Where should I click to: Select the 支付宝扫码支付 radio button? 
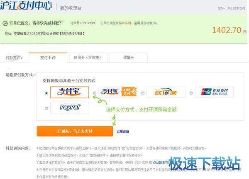click(x=95, y=93)
